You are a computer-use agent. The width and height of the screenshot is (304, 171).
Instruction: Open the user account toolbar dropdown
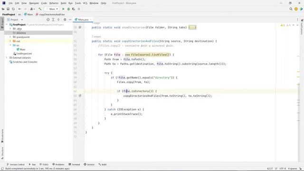pyautogui.click(x=32, y=9)
